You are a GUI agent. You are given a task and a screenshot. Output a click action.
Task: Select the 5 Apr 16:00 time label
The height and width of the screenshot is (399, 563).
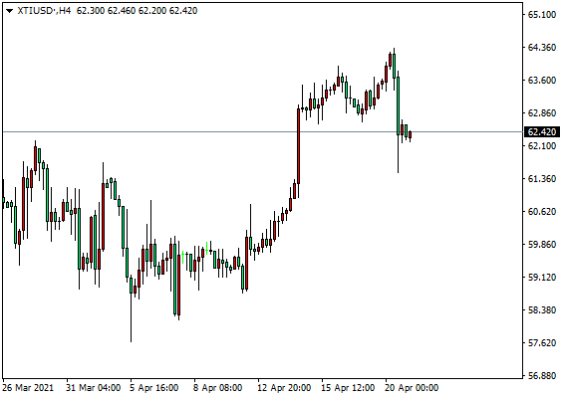pyautogui.click(x=154, y=388)
